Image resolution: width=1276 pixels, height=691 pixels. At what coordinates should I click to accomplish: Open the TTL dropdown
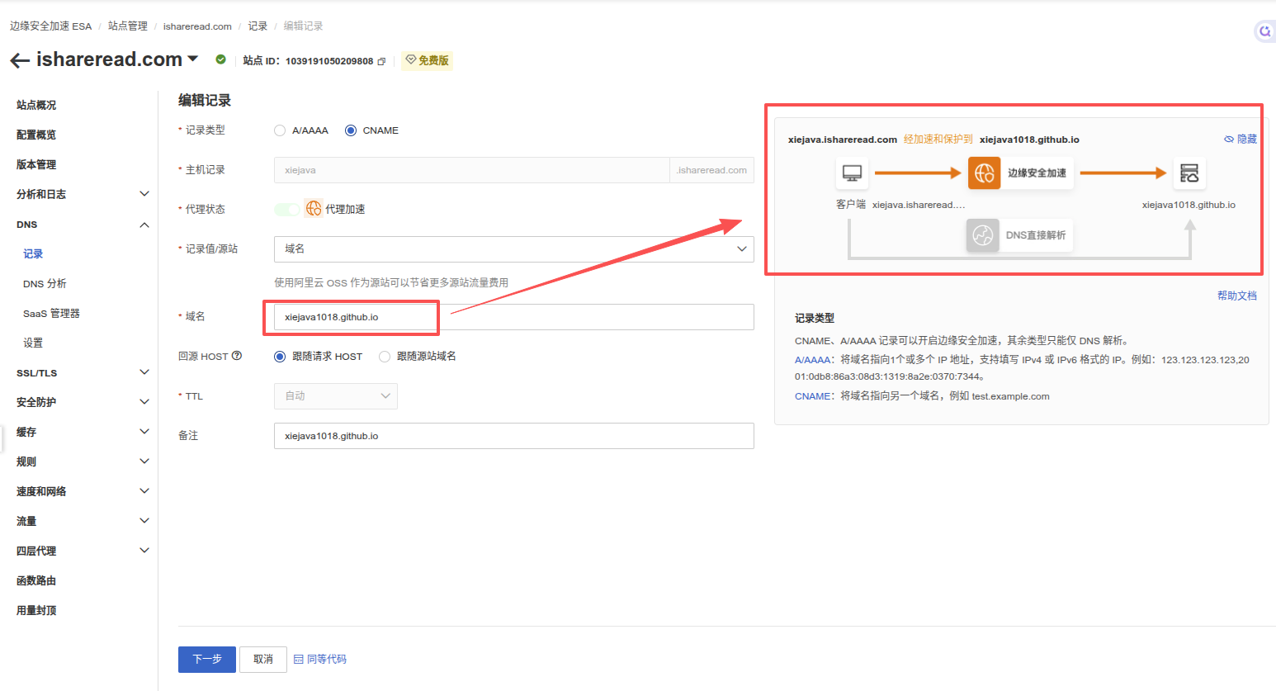(335, 396)
